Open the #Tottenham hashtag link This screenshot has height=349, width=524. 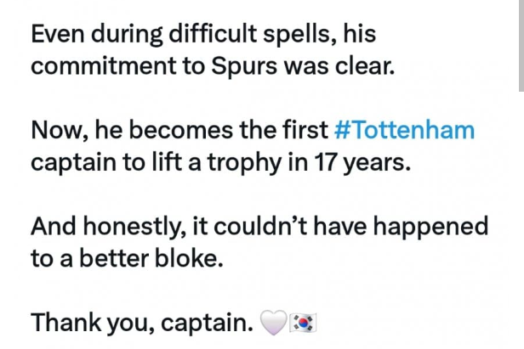point(404,130)
